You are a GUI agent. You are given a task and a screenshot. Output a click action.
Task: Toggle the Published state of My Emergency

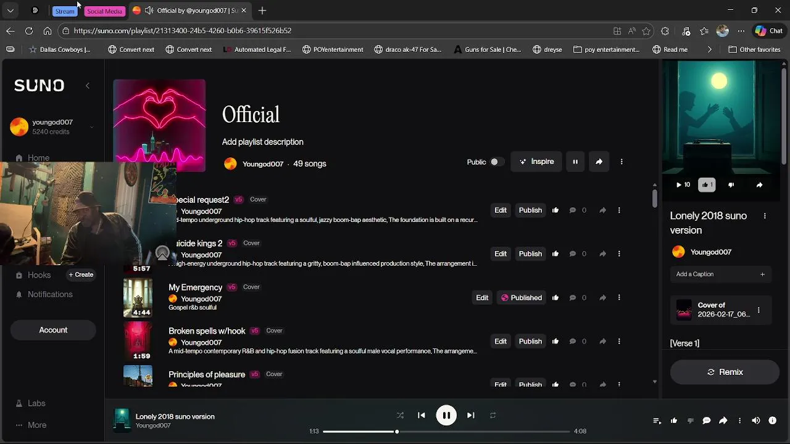(x=522, y=298)
